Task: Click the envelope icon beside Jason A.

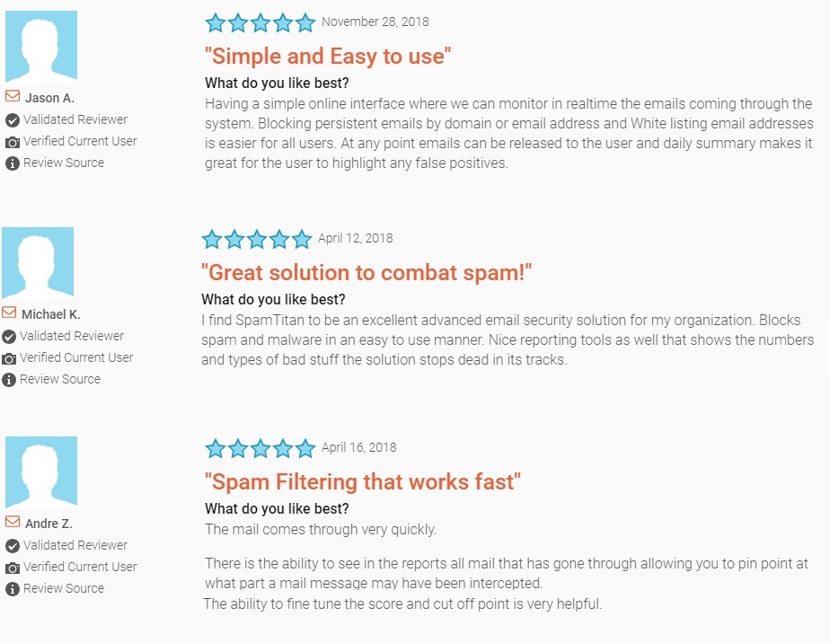Action: [13, 96]
